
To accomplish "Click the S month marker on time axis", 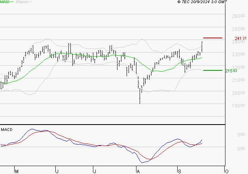I will pos(179,172).
